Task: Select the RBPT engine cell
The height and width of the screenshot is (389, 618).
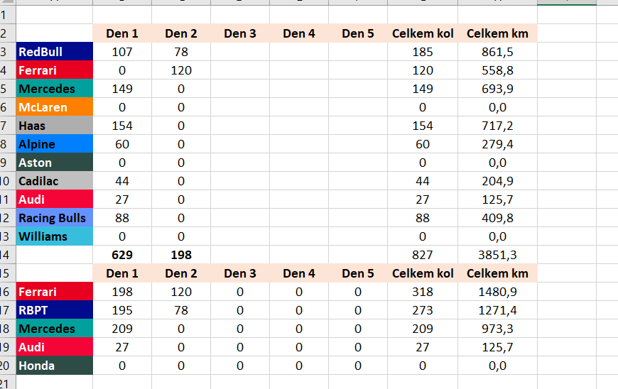Action: coord(54,310)
